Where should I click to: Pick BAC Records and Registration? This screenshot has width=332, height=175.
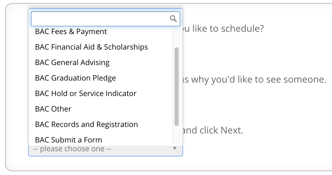86,124
